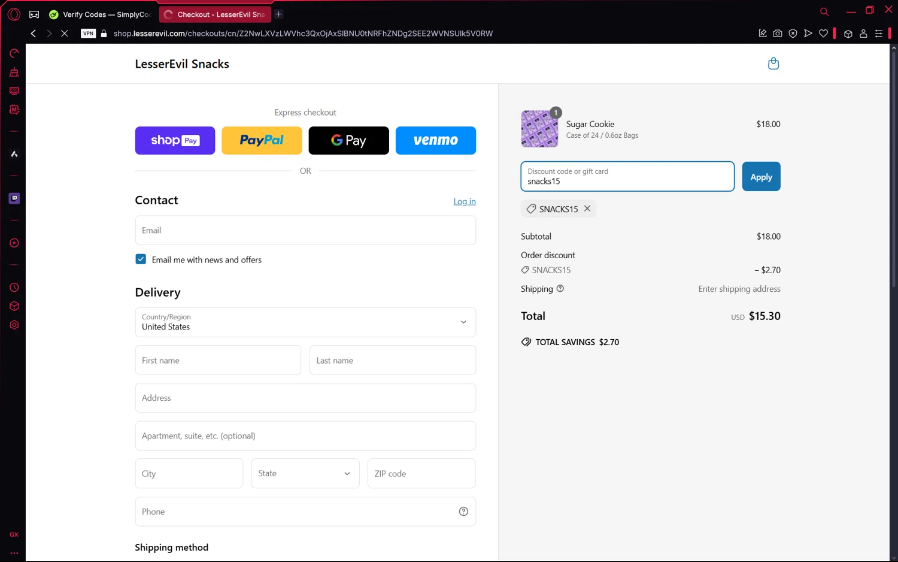This screenshot has width=898, height=562.
Task: Go back to the previous page
Action: 34,34
